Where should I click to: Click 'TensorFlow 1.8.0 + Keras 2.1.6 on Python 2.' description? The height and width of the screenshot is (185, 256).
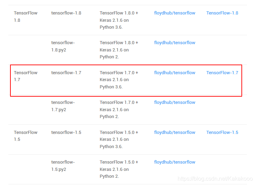(x=119, y=50)
